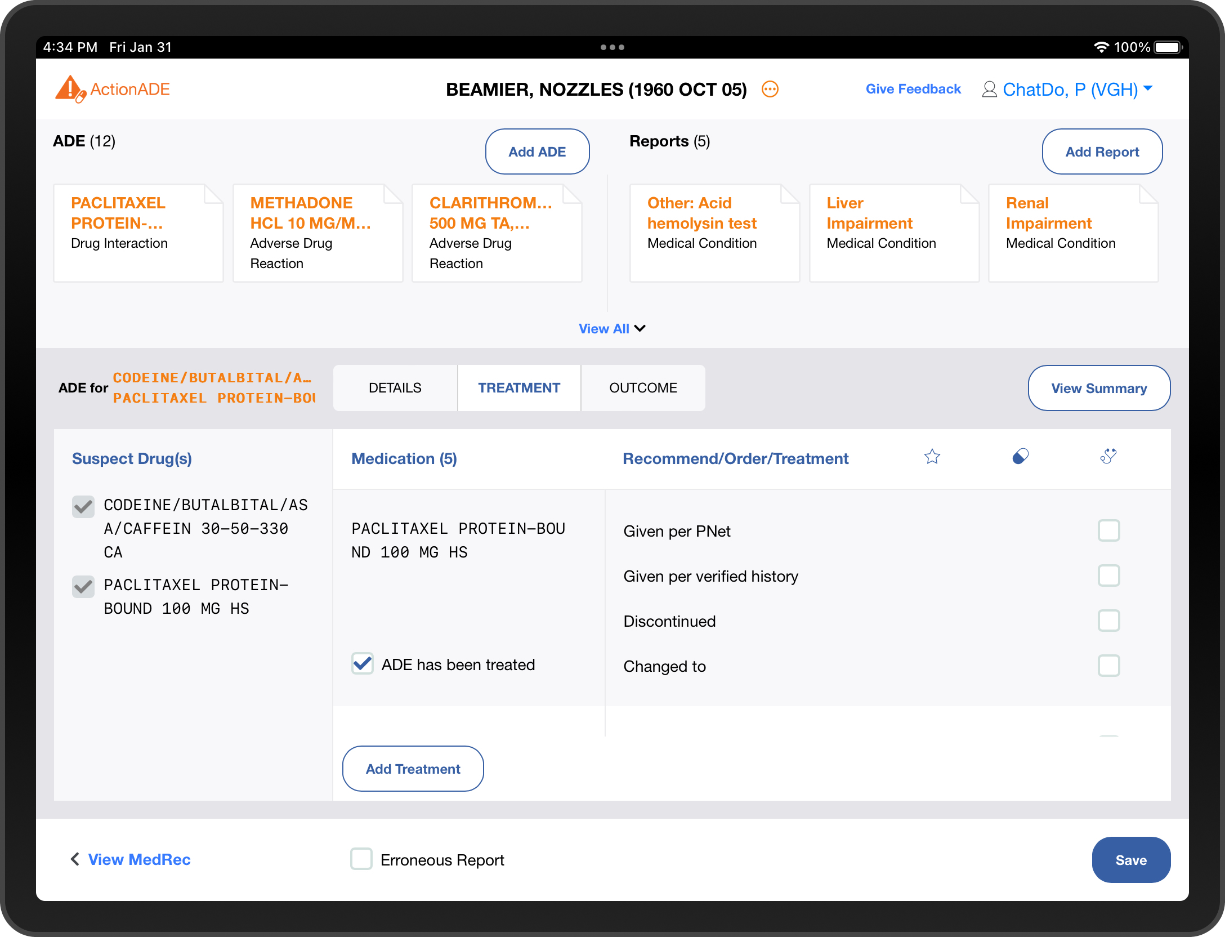Open METHADONE HCL 10 MG ADE card
This screenshot has height=937, width=1225.
(318, 233)
